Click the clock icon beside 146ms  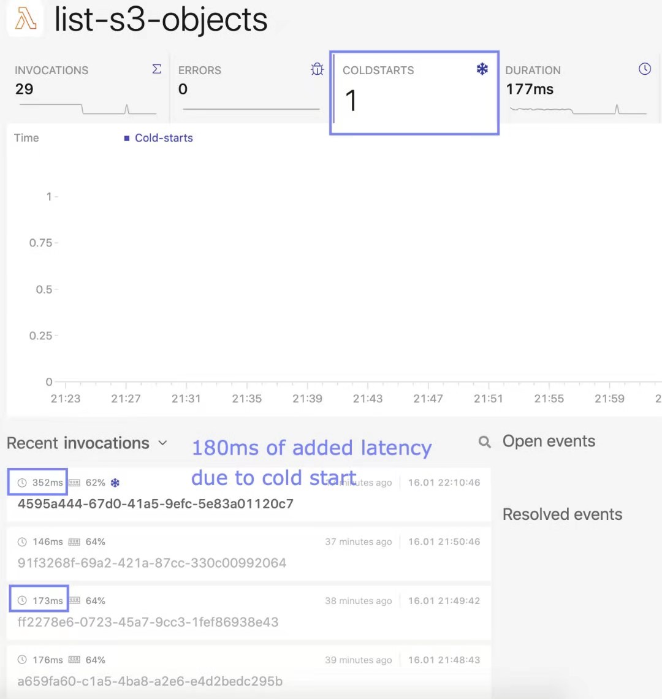22,542
